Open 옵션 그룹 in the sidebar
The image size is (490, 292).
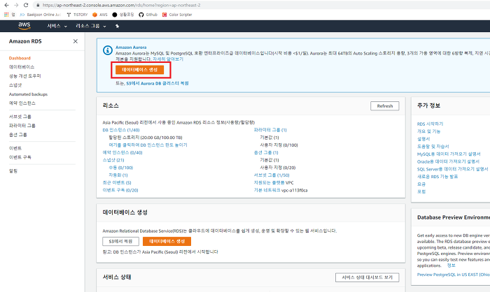pos(17,135)
